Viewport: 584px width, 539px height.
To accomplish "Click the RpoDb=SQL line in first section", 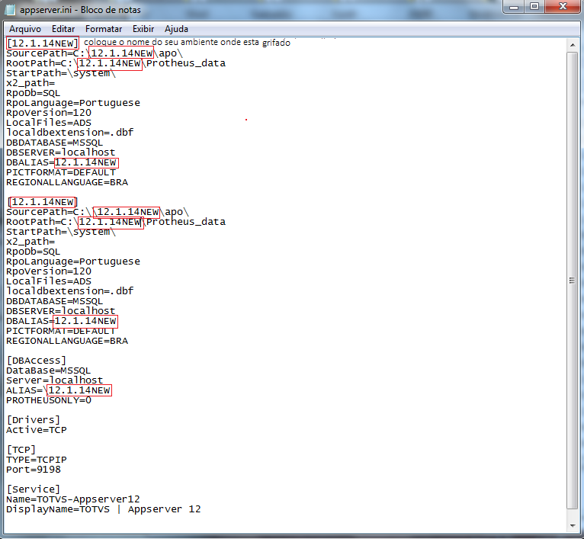I will (x=33, y=93).
